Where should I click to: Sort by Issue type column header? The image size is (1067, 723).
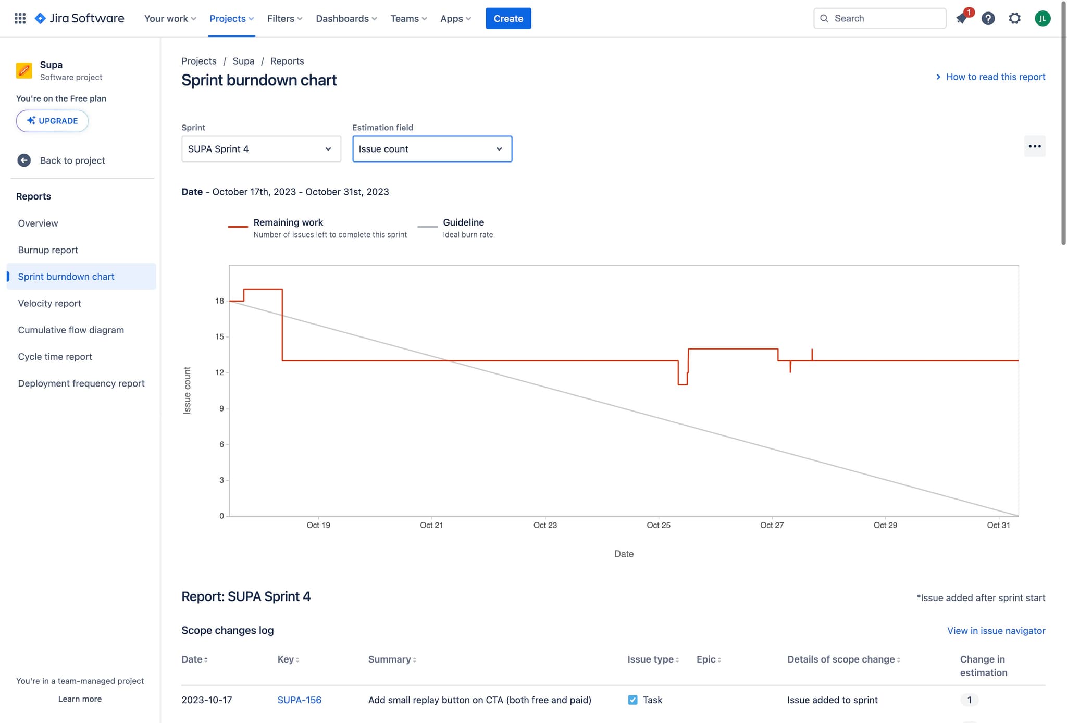pos(652,659)
